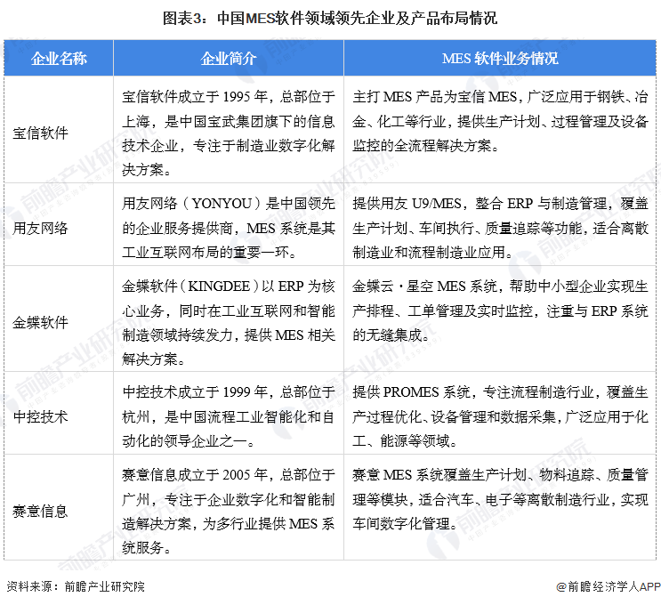Click the profile text starting '中控技术成立于 1999 年'

coord(229,416)
